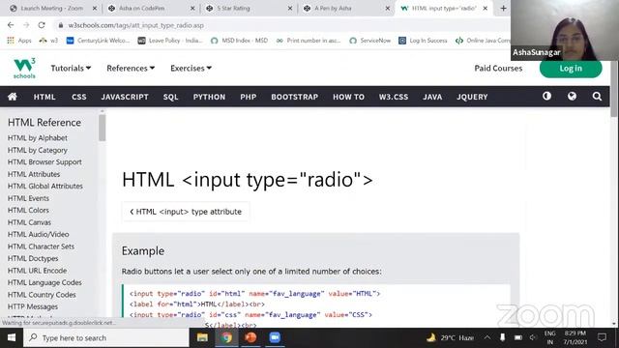Reload the page with refresh icon

pyautogui.click(x=42, y=25)
